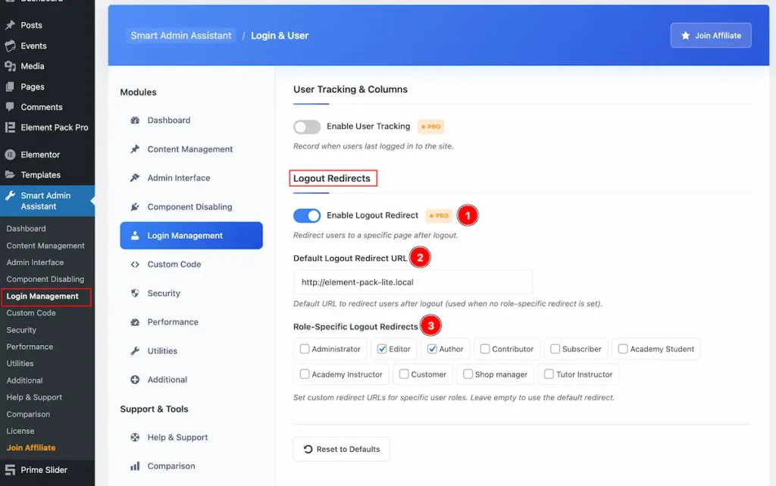776x486 pixels.
Task: Click the Templates folder icon
Action: [10, 174]
